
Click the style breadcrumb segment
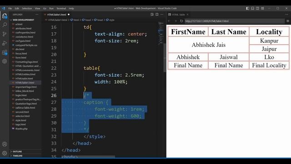[112, 20]
